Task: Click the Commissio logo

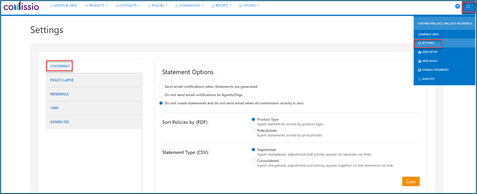Action: coord(21,6)
